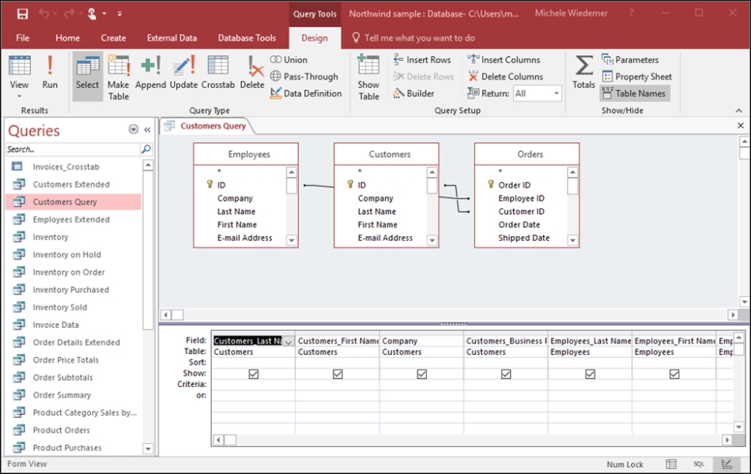Open Queries navigation pane menu dropdown
Image resolution: width=751 pixels, height=474 pixels.
point(134,130)
